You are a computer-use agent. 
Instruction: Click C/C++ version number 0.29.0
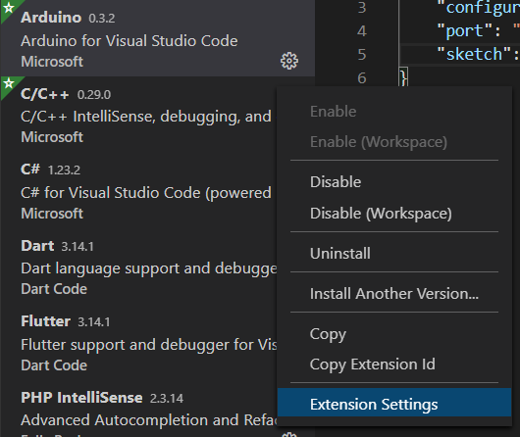click(x=94, y=95)
